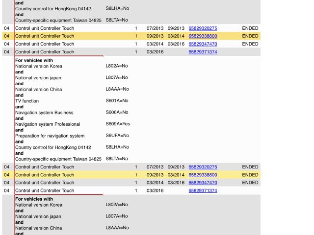Open part link 65829371374 in first group
314x235 pixels.
[203, 52]
